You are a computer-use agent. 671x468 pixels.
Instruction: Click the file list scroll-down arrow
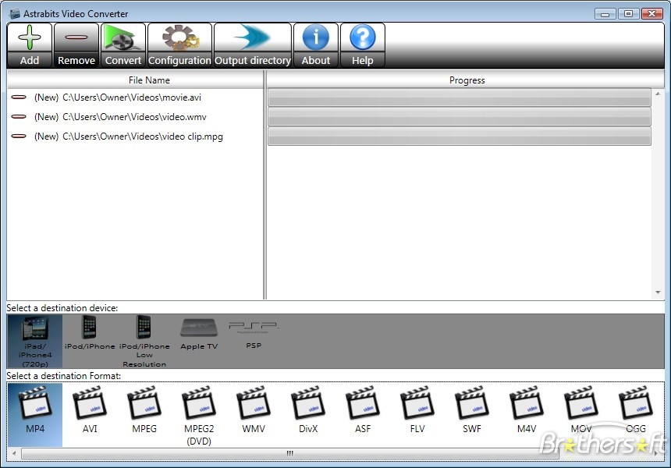(659, 292)
